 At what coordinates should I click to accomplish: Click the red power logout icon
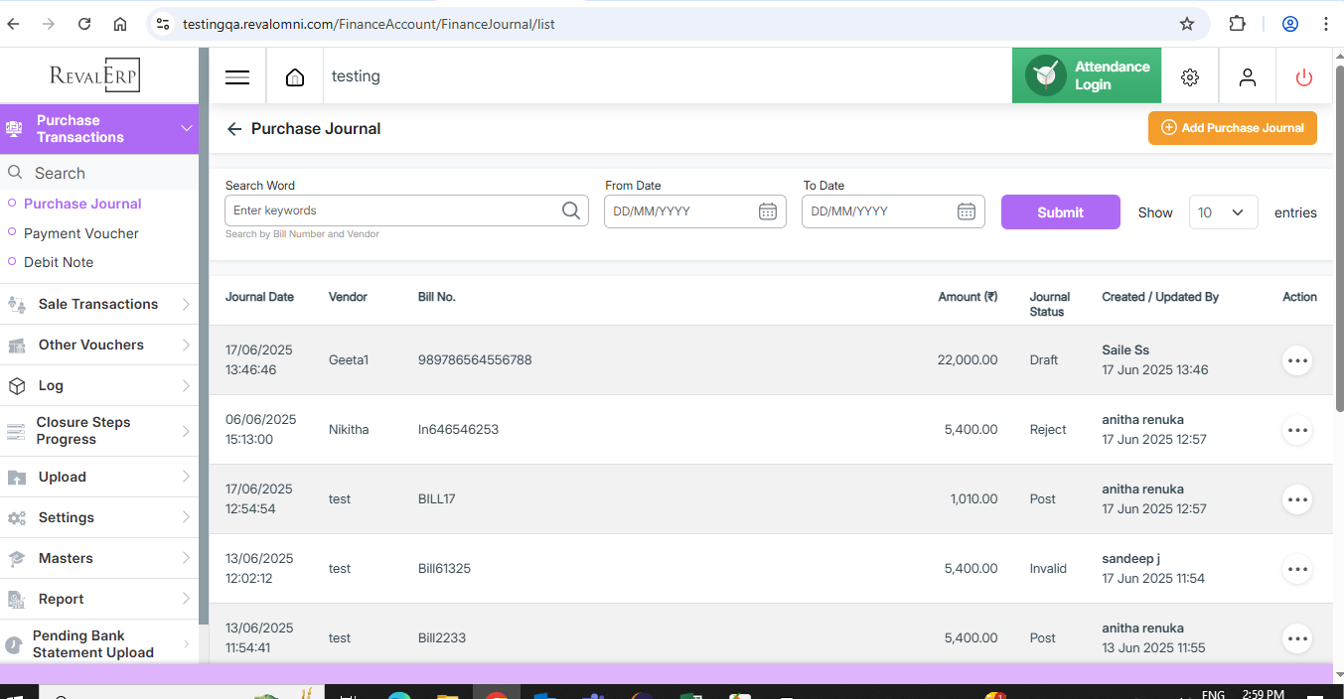point(1304,77)
